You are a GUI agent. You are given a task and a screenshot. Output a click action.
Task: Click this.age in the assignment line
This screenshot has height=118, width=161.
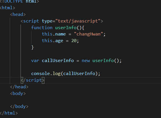(52, 41)
